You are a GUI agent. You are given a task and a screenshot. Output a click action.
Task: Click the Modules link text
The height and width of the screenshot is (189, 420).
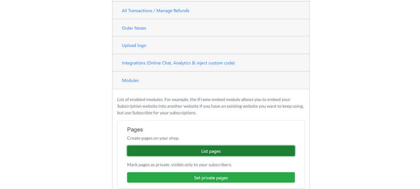click(x=130, y=80)
